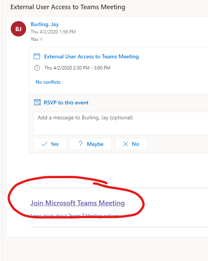Open the Join Microsoft Teams Meeting link
This screenshot has width=208, height=261.
[78, 203]
